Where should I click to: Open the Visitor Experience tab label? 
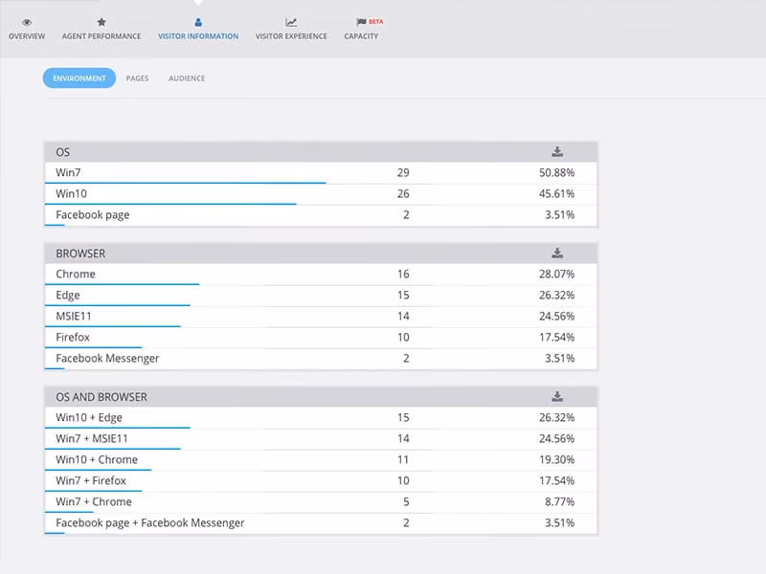click(x=291, y=36)
